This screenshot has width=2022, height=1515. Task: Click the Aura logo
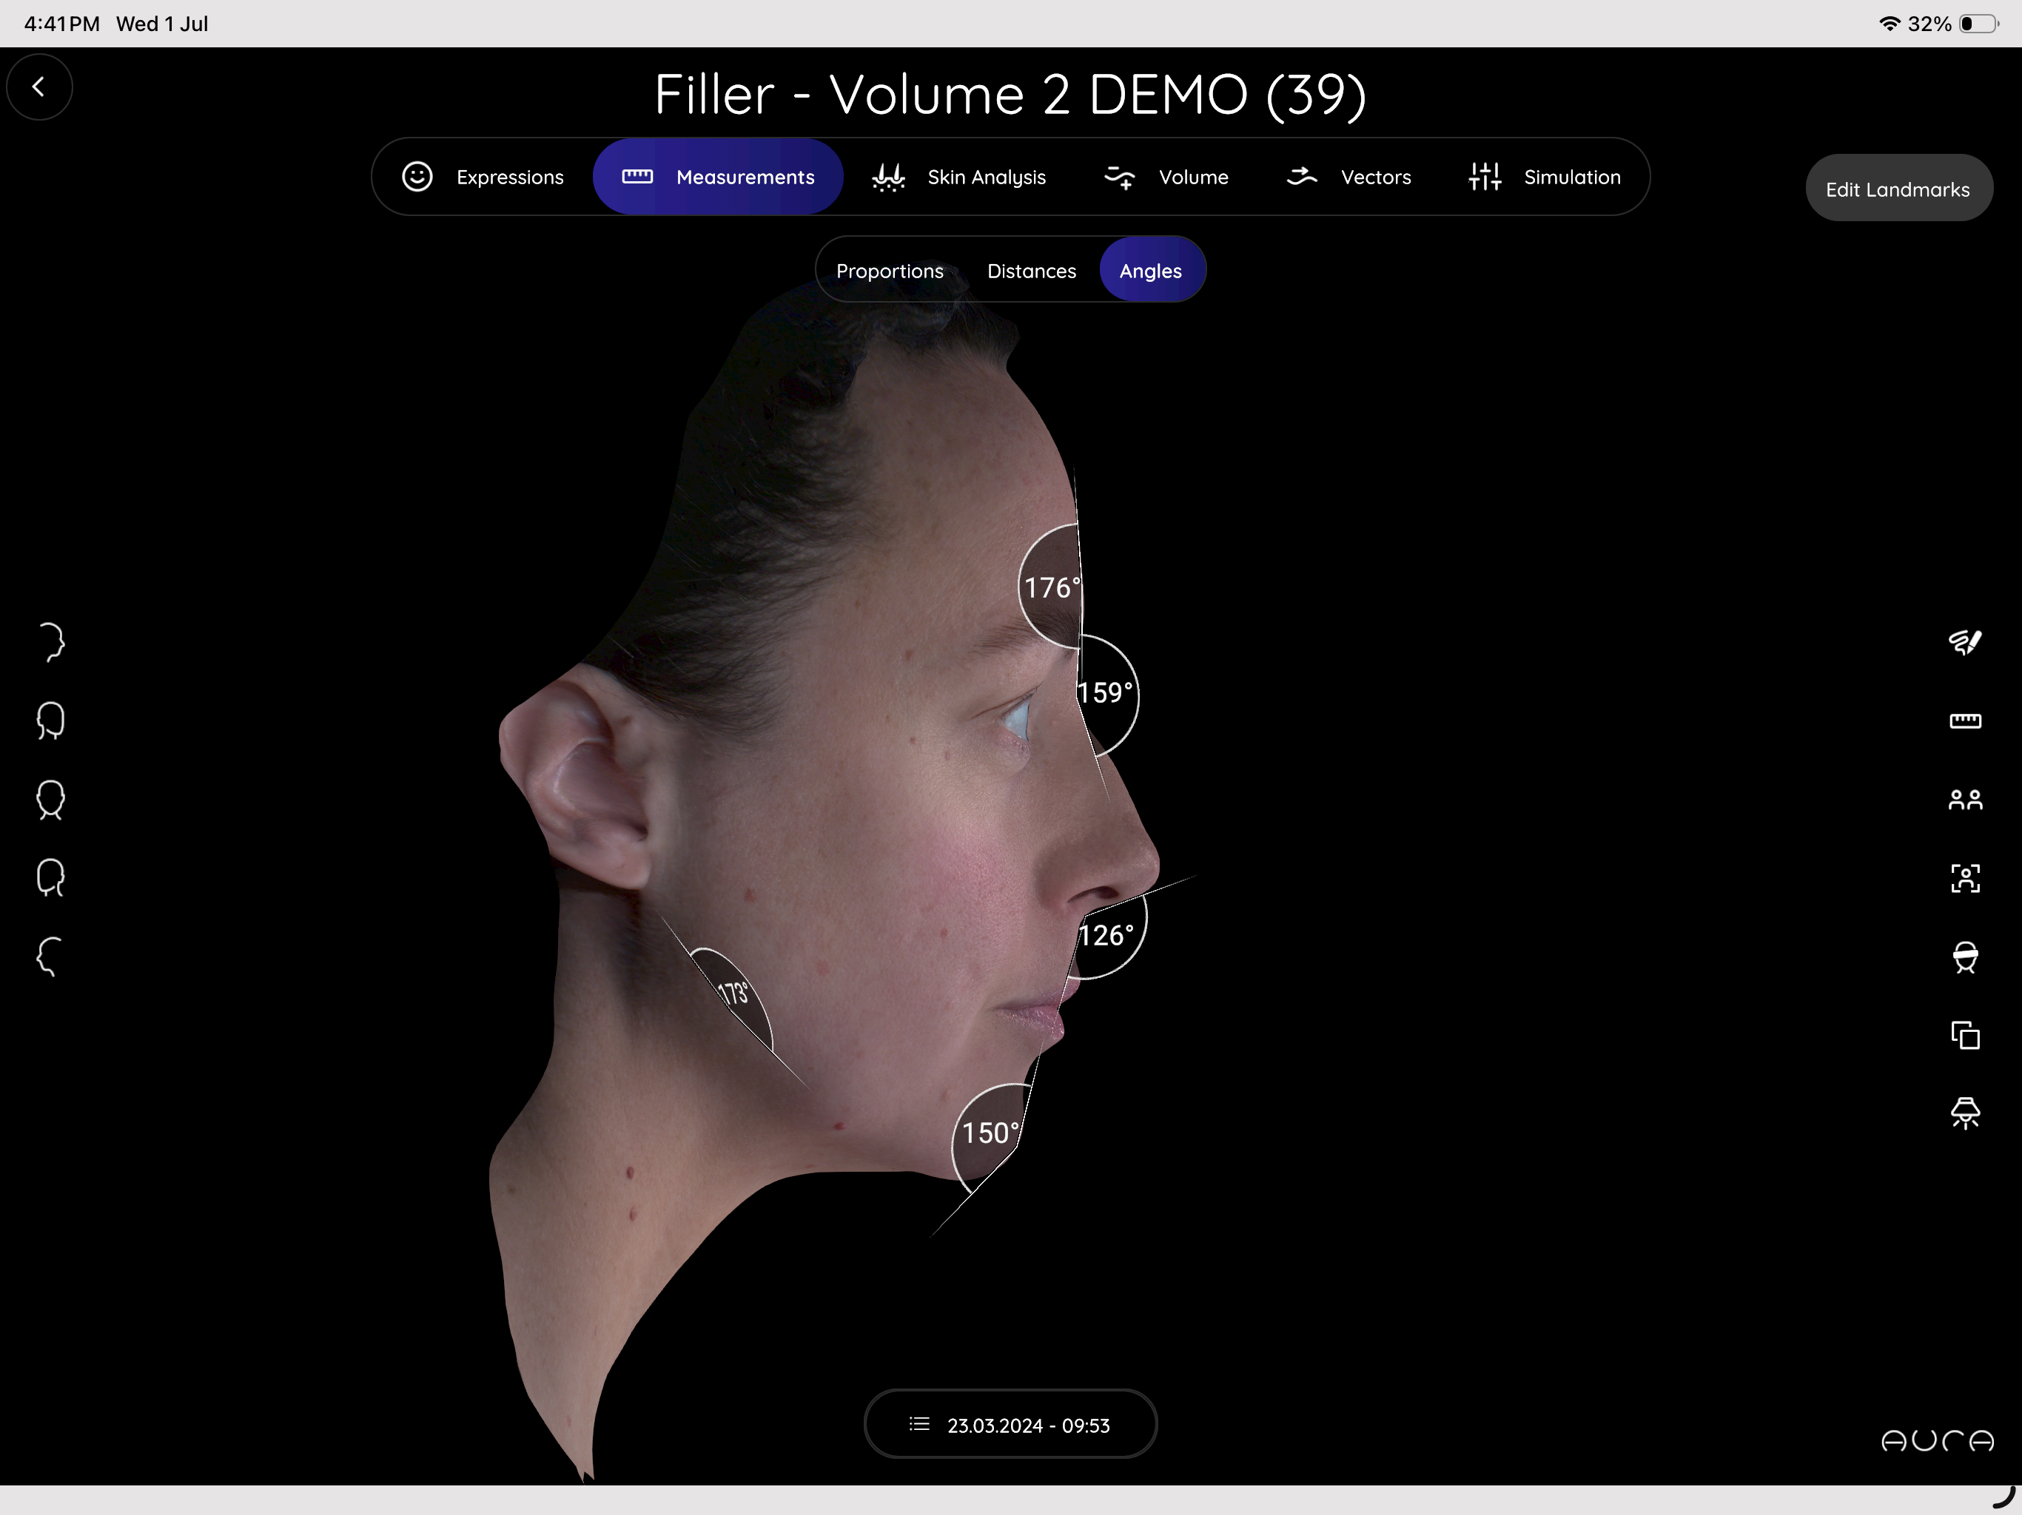click(1938, 1441)
